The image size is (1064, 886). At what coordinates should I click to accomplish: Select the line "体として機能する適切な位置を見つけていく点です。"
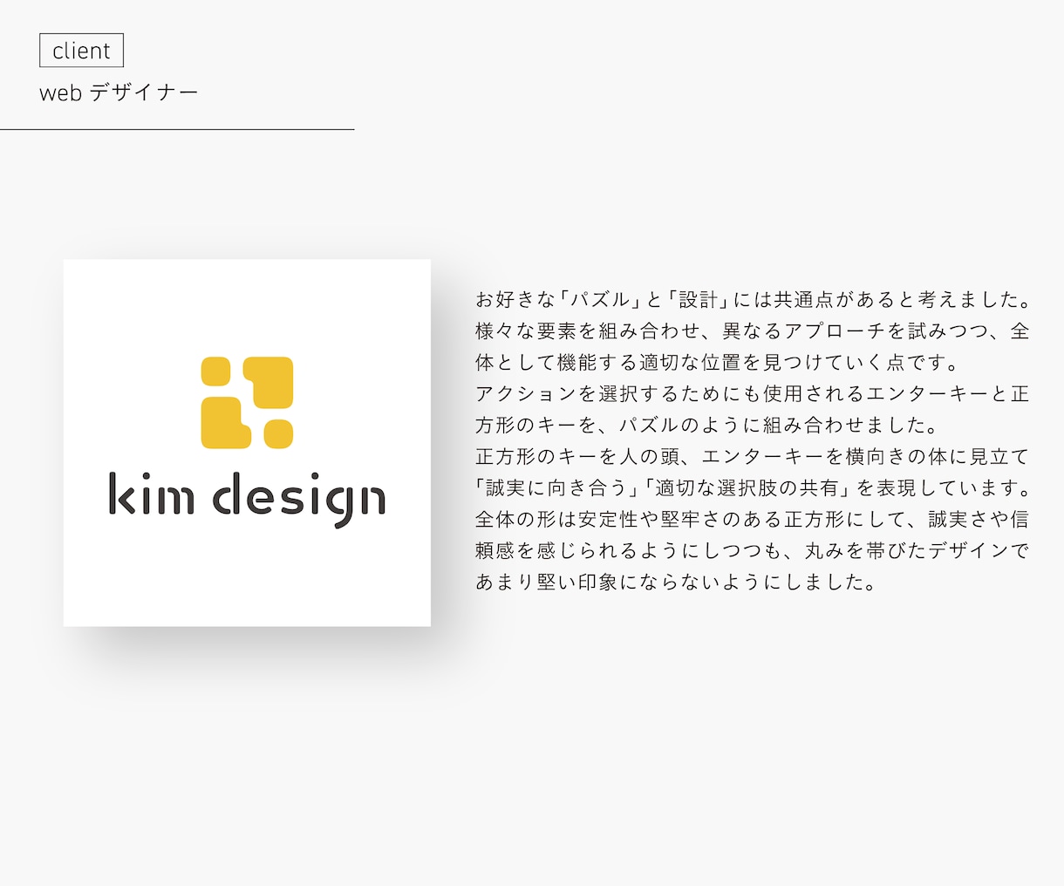point(718,363)
